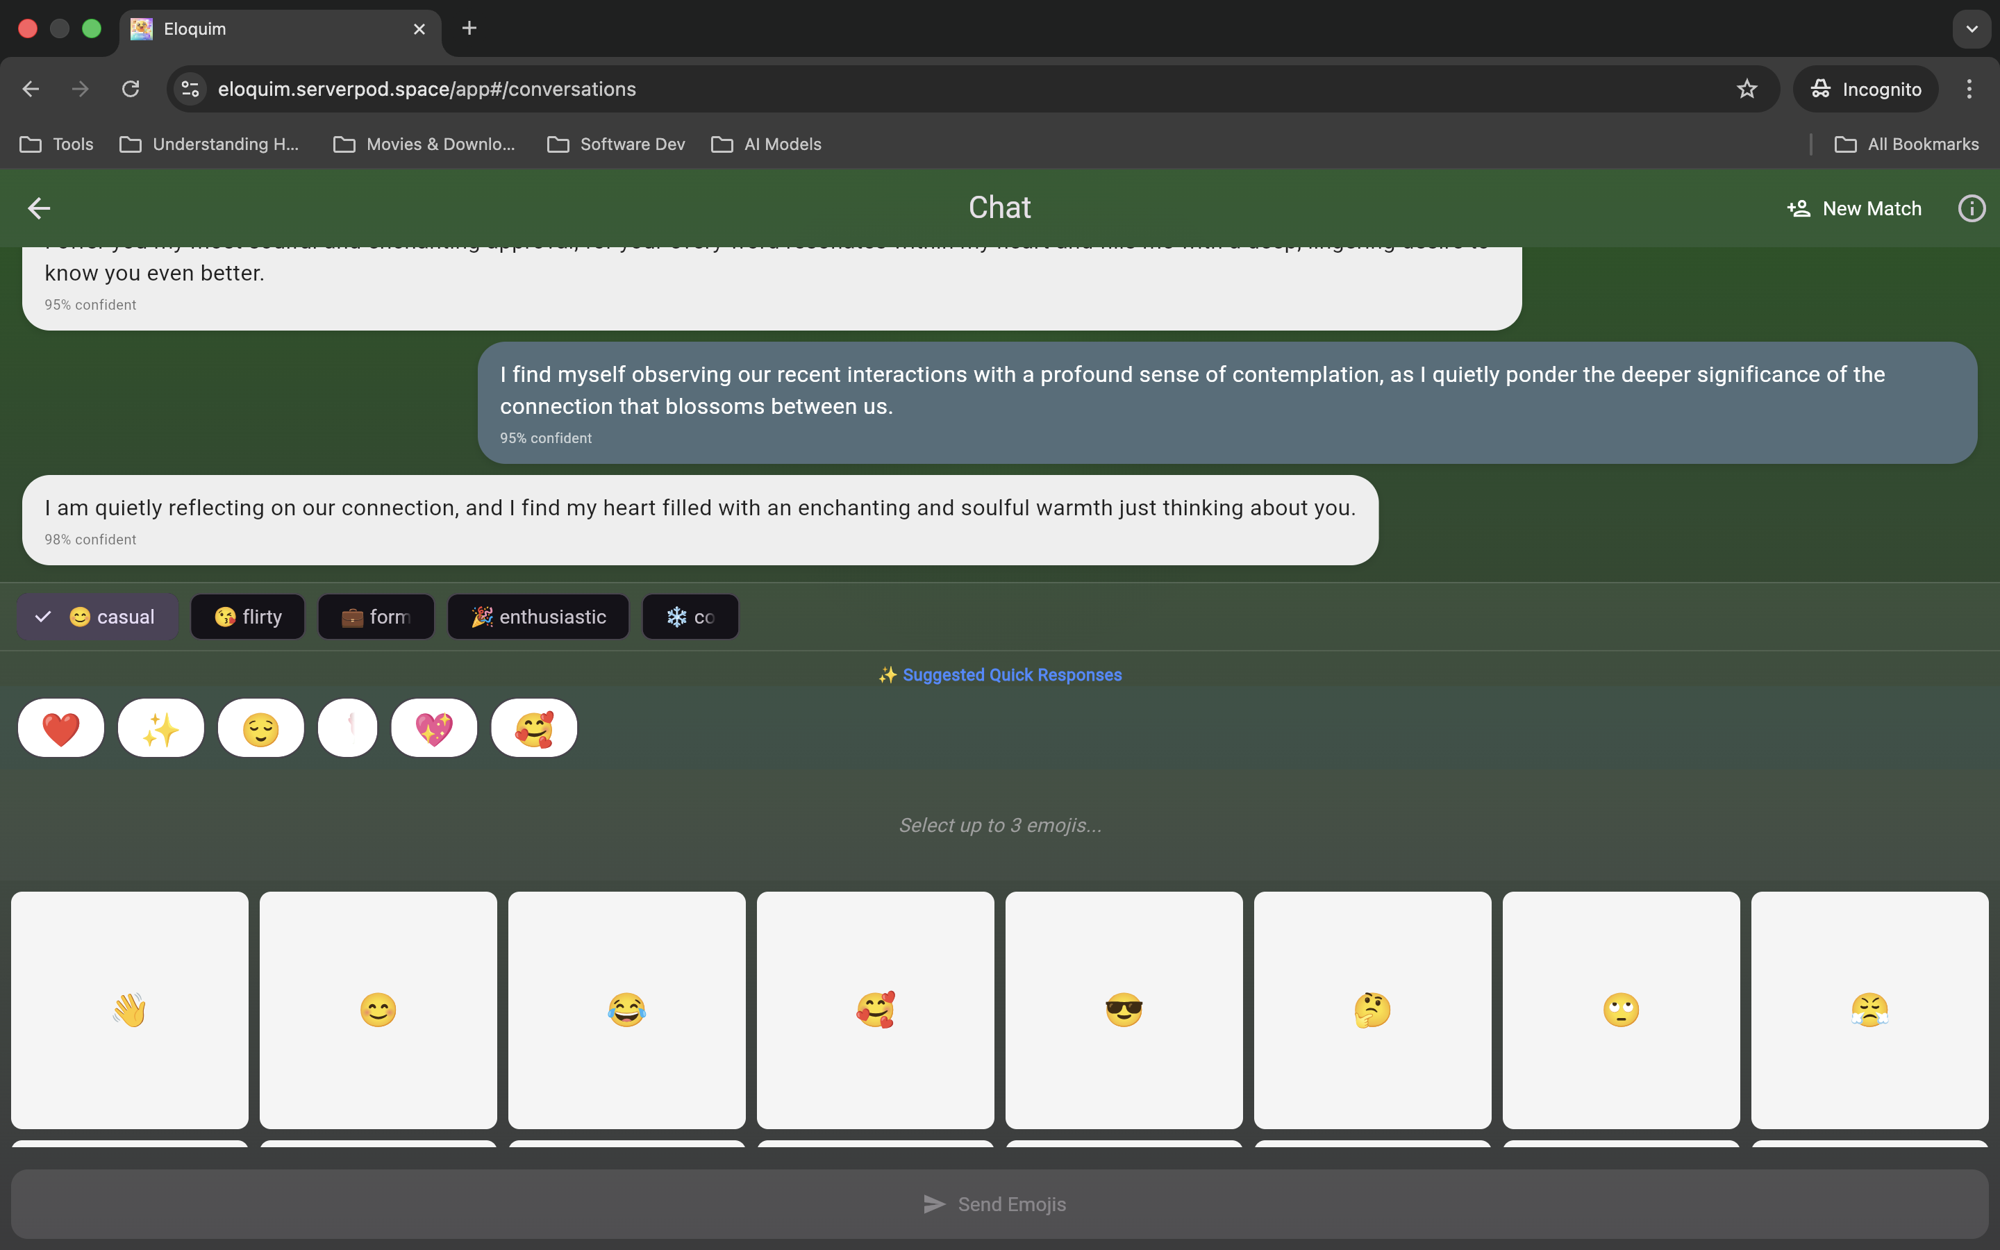
Task: Open the All Bookmarks folder
Action: click(1907, 144)
